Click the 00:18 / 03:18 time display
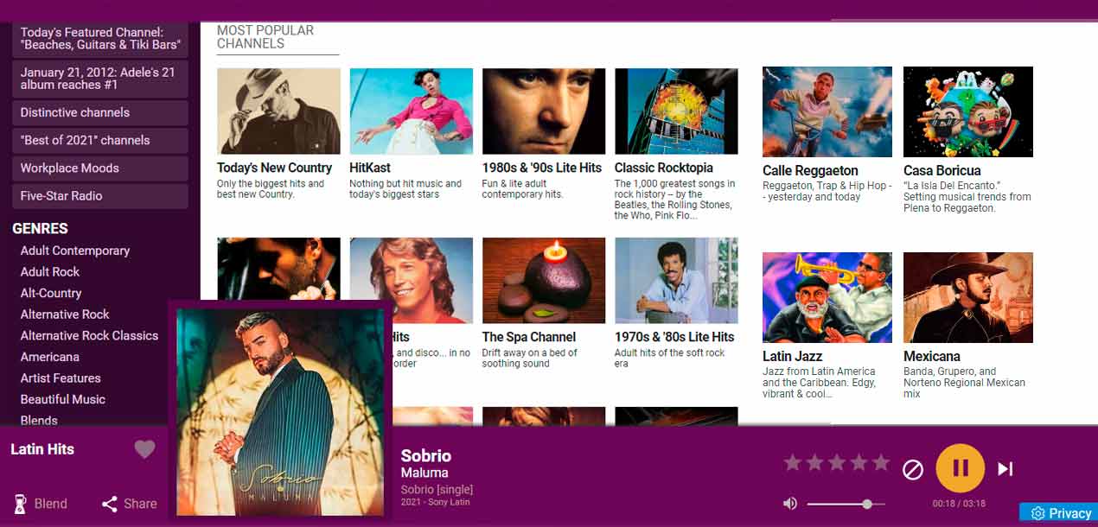 pos(959,504)
